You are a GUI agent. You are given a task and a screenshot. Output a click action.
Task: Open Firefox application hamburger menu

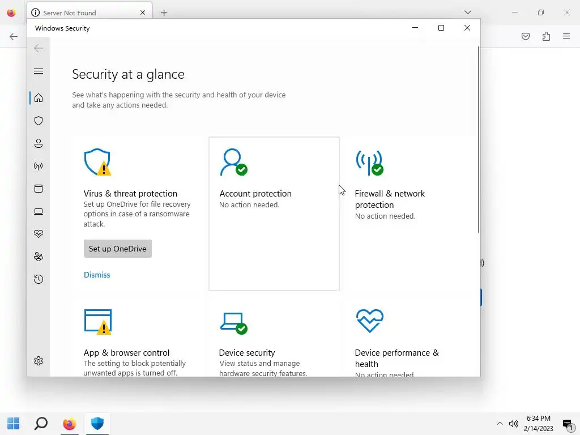point(566,36)
